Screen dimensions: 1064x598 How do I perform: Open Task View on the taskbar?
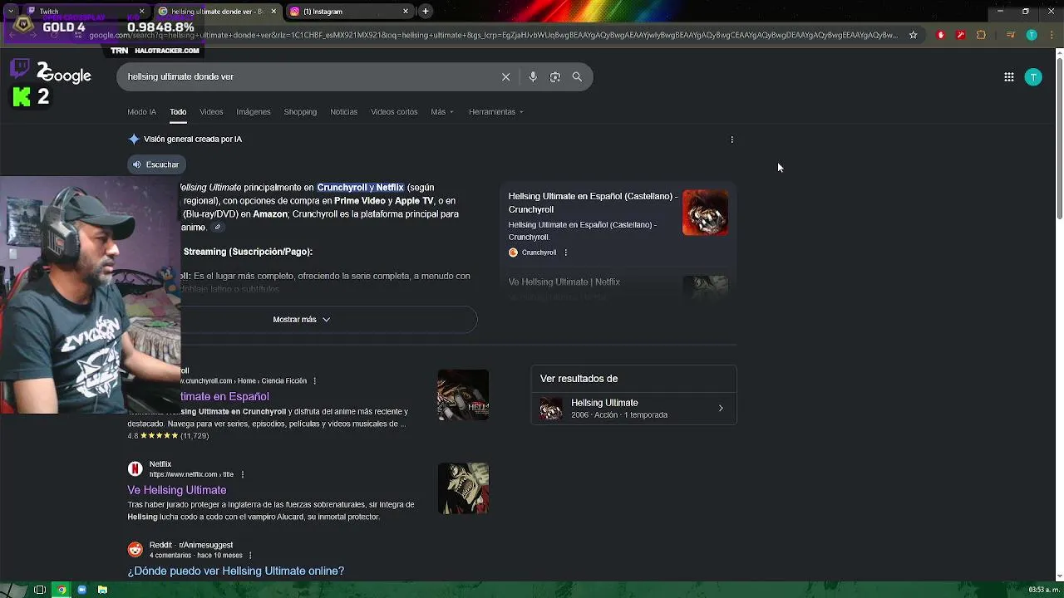coord(39,590)
